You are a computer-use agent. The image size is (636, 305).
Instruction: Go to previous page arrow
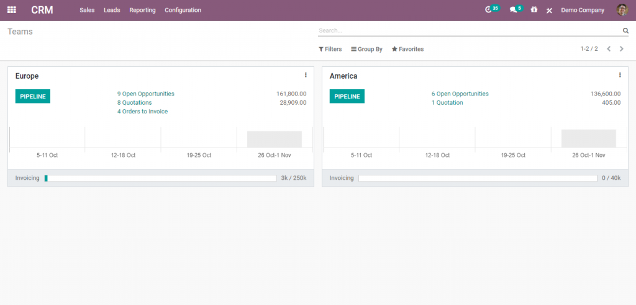coord(609,49)
